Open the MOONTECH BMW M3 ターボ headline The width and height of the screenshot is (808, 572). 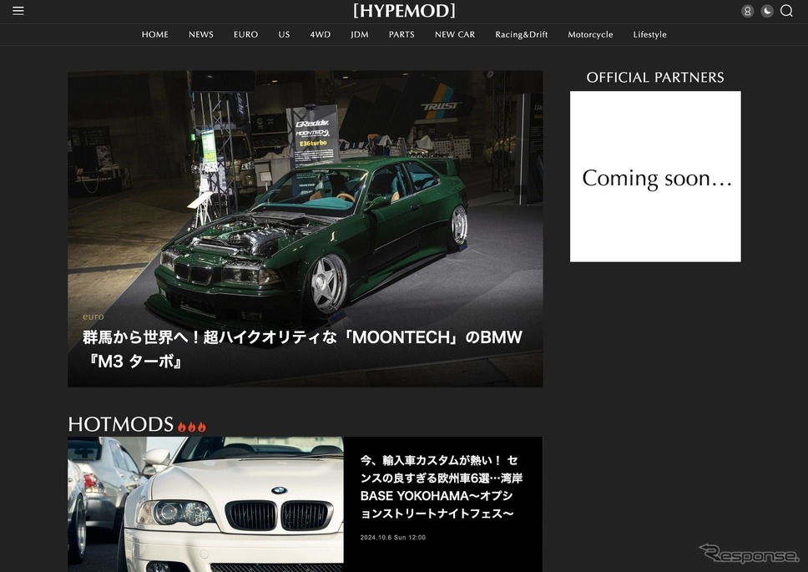point(302,349)
